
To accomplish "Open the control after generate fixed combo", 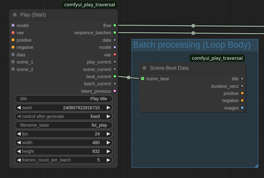I will [64, 116].
